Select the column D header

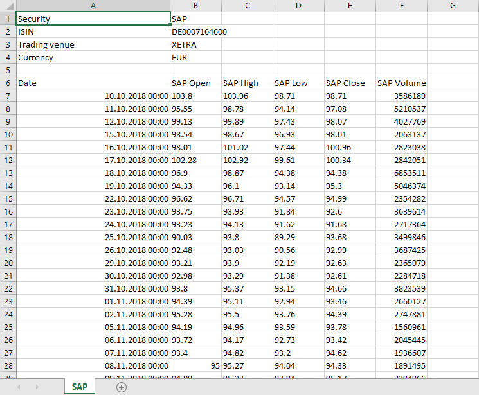(298, 6)
